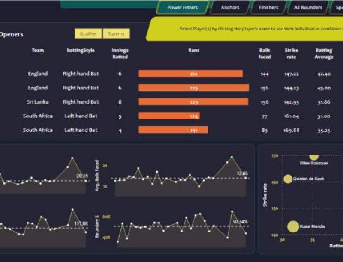Select the orange 212 runs bar
The height and width of the screenshot is (262, 343).
pyautogui.click(x=190, y=74)
